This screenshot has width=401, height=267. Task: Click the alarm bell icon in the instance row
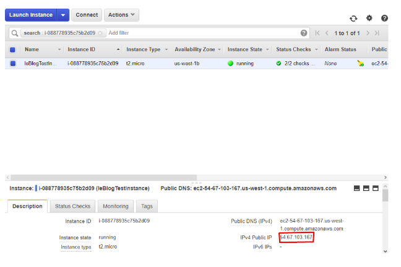tap(361, 64)
